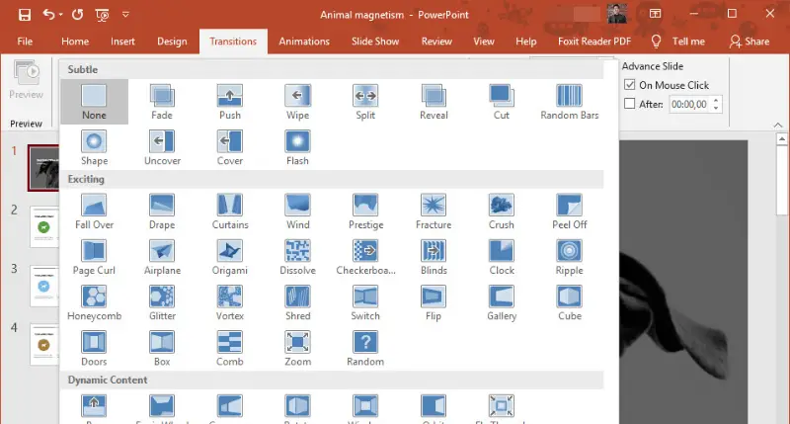The image size is (790, 424).
Task: Apply the Shred transition
Action: pos(298,303)
